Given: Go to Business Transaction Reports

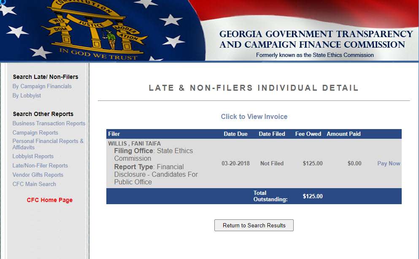Looking at the screenshot, I should coord(49,124).
